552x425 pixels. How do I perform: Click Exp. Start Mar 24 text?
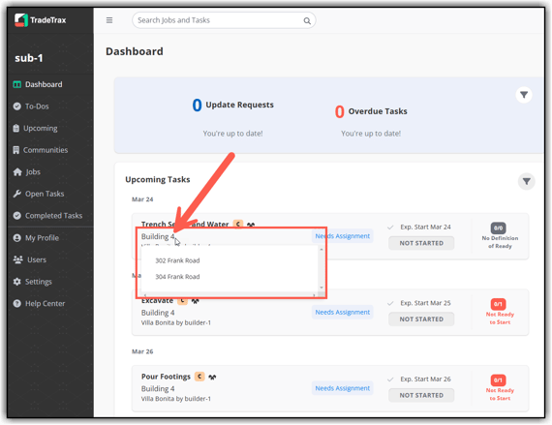[425, 227]
